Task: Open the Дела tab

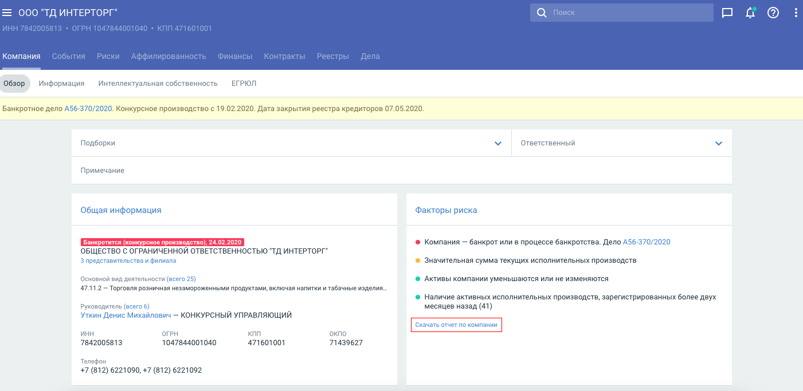Action: pyautogui.click(x=370, y=56)
